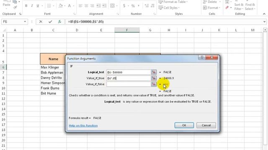This screenshot has width=268, height=150.
Task: Align cell text to the left
Action: pyautogui.click(x=80, y=6)
